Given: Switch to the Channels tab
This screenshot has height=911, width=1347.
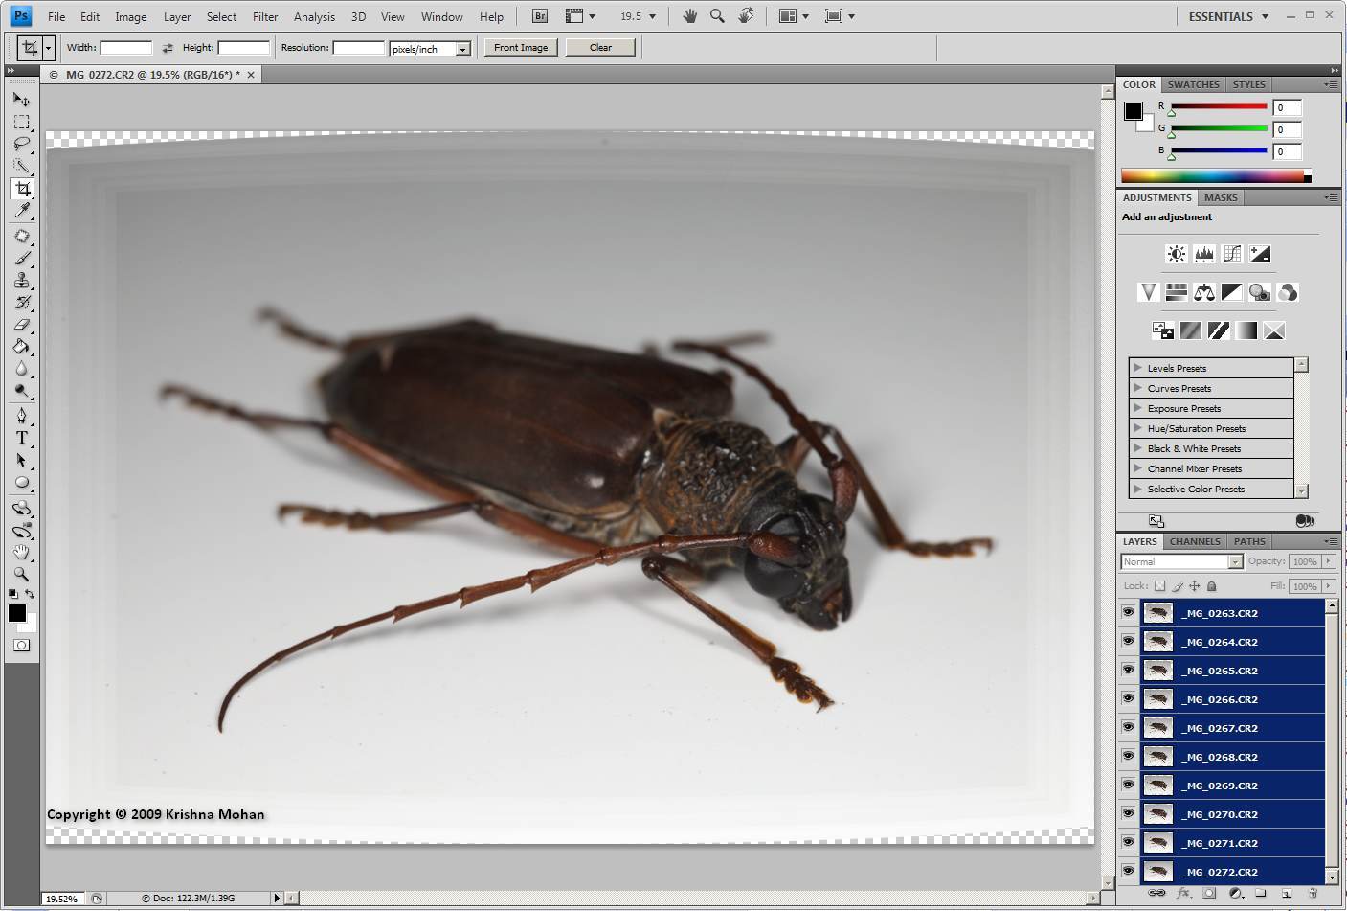Looking at the screenshot, I should pos(1195,541).
